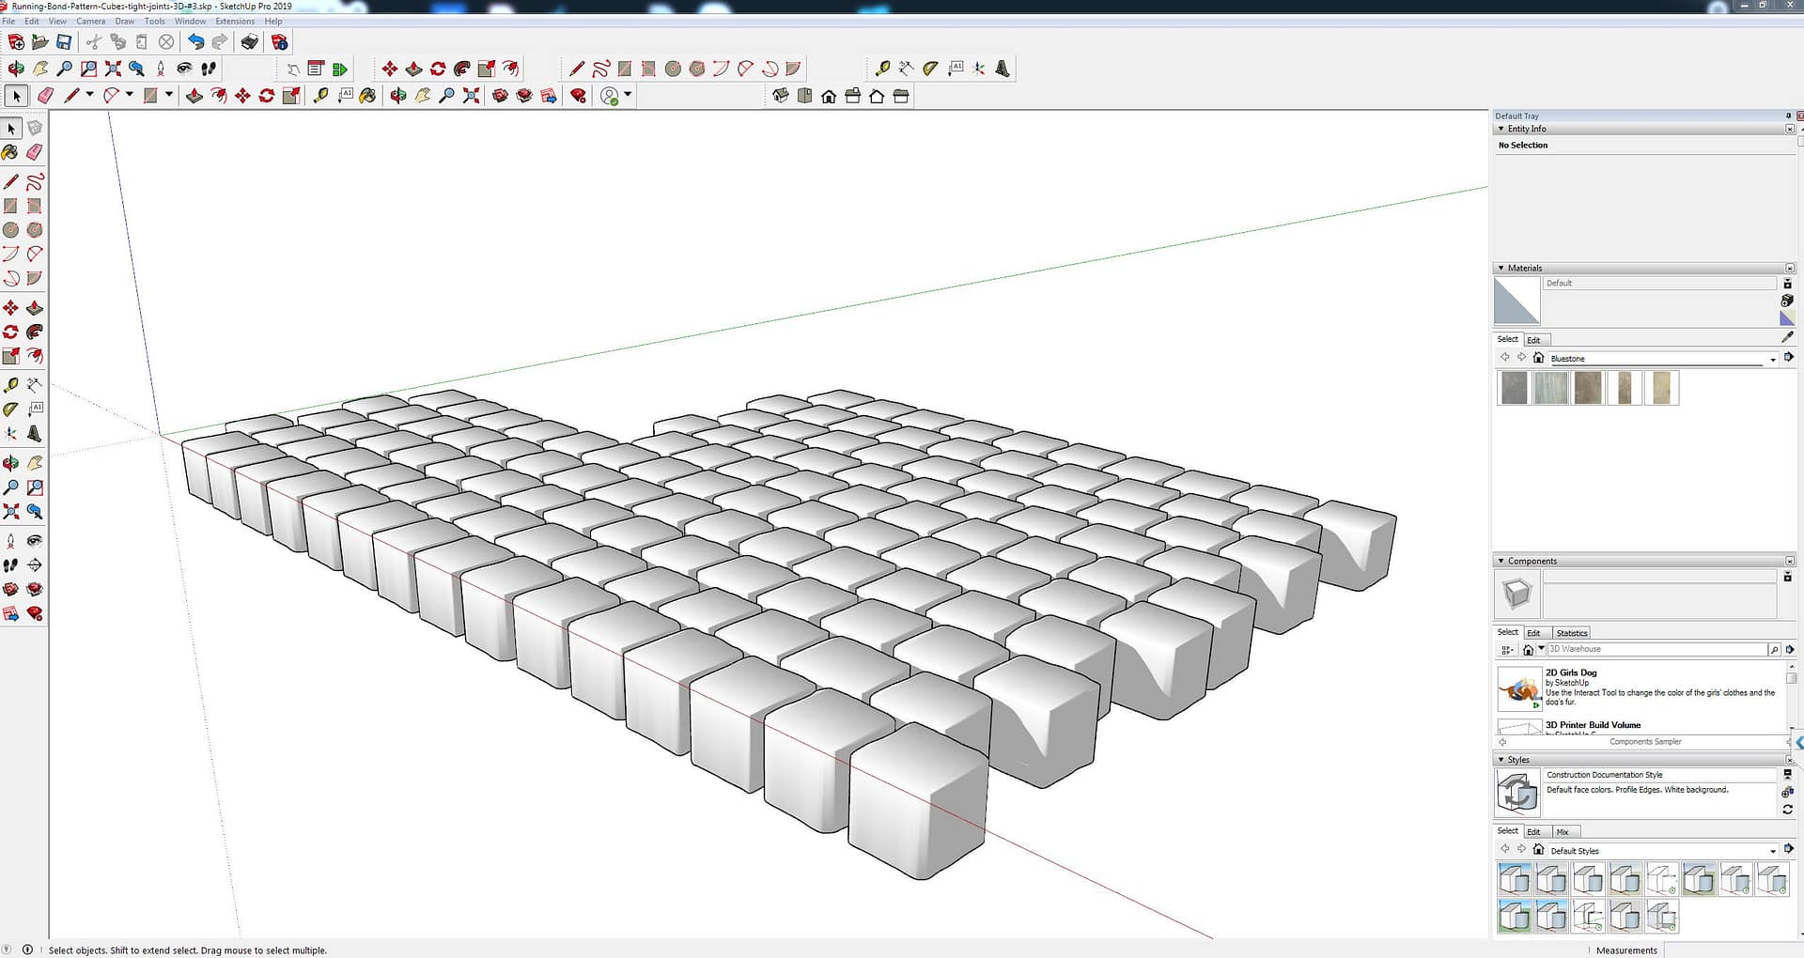Pick the eyedropper Sample Paint icon in Materials
This screenshot has height=958, width=1804.
tap(1787, 337)
